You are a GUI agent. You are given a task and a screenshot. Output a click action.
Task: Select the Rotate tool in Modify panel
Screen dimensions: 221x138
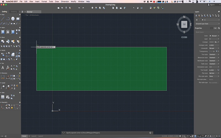point(6,56)
